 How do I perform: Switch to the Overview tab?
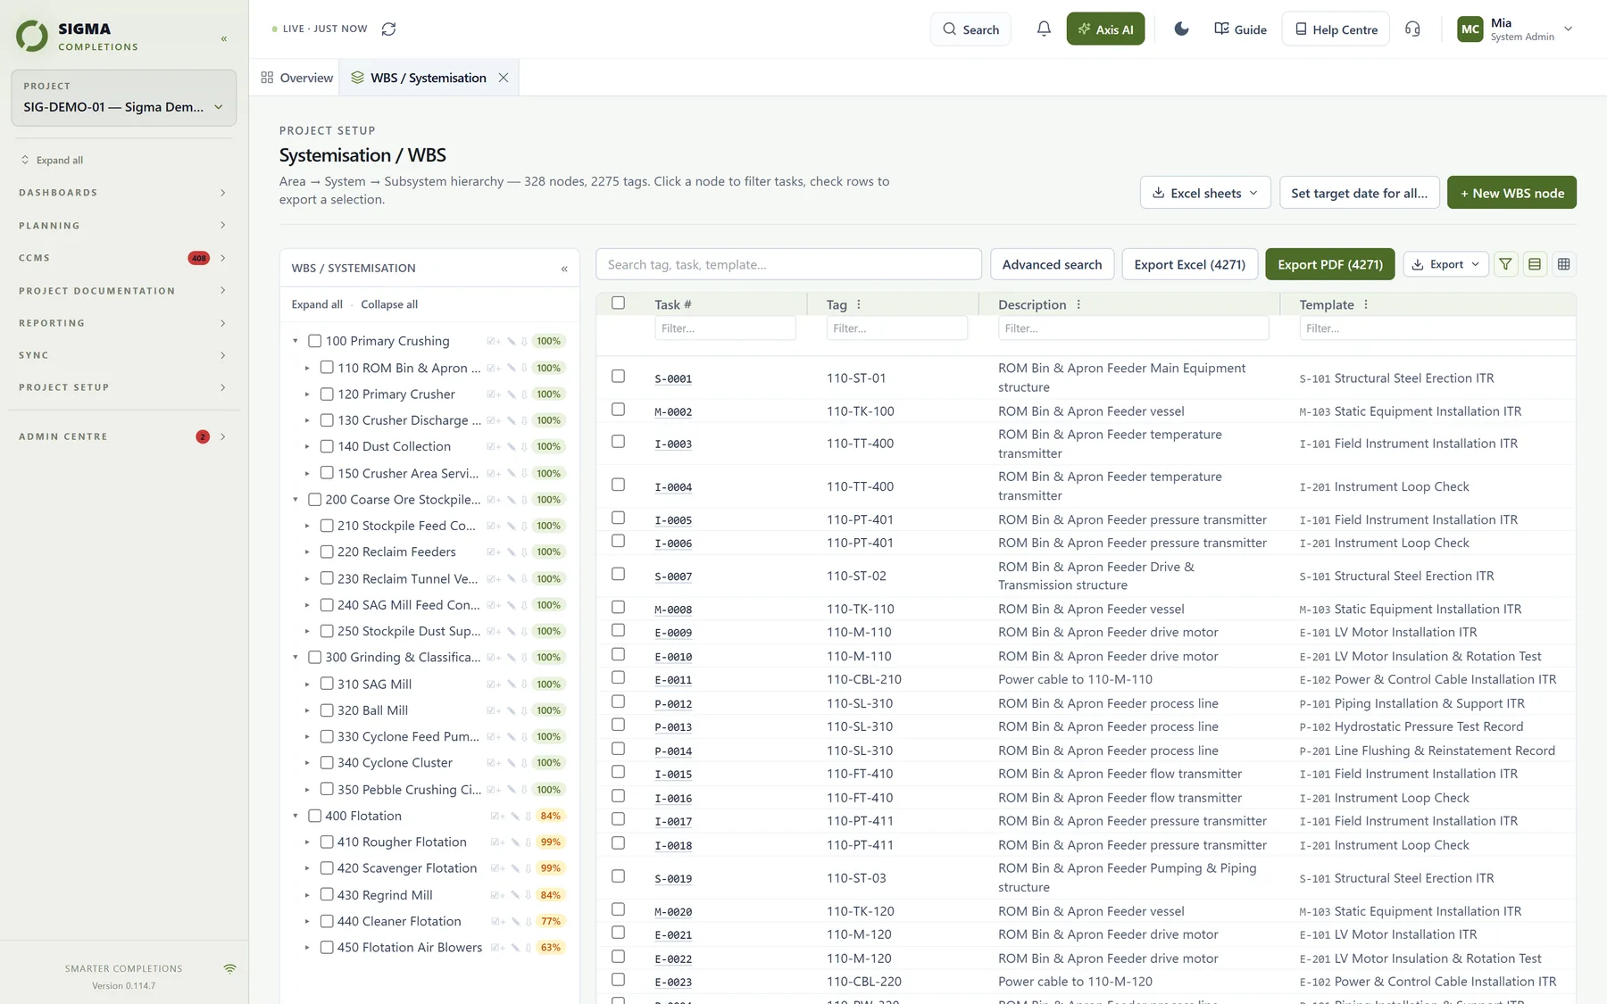pos(297,78)
